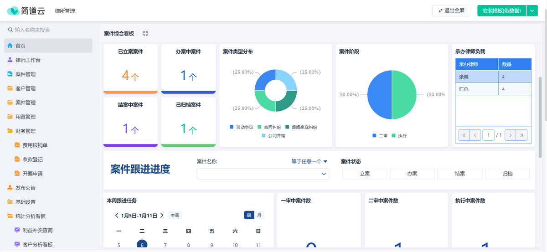Image resolution: width=547 pixels, height=252 pixels.
Task: Click the green half of 案件阶段 pie
Action: click(405, 95)
